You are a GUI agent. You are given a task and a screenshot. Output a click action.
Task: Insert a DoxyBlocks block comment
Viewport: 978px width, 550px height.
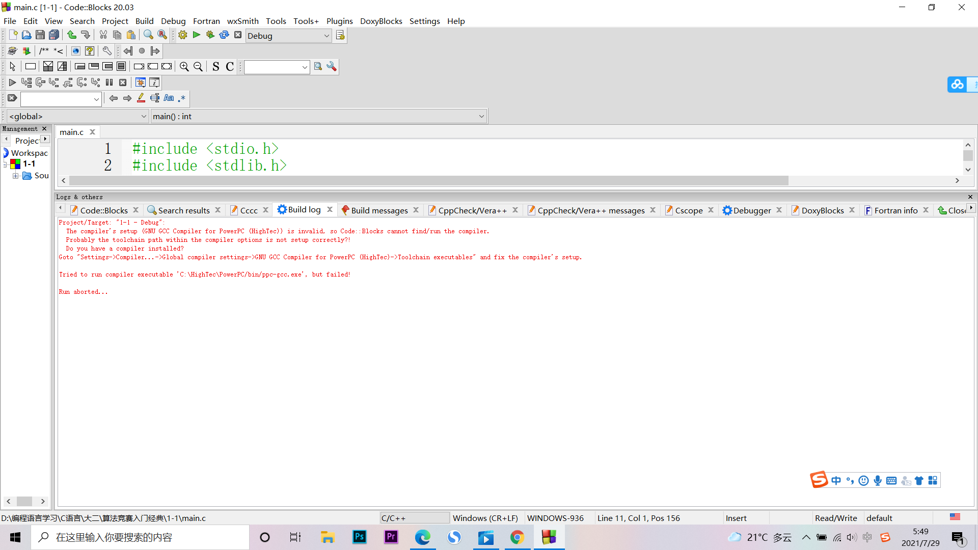coord(44,51)
